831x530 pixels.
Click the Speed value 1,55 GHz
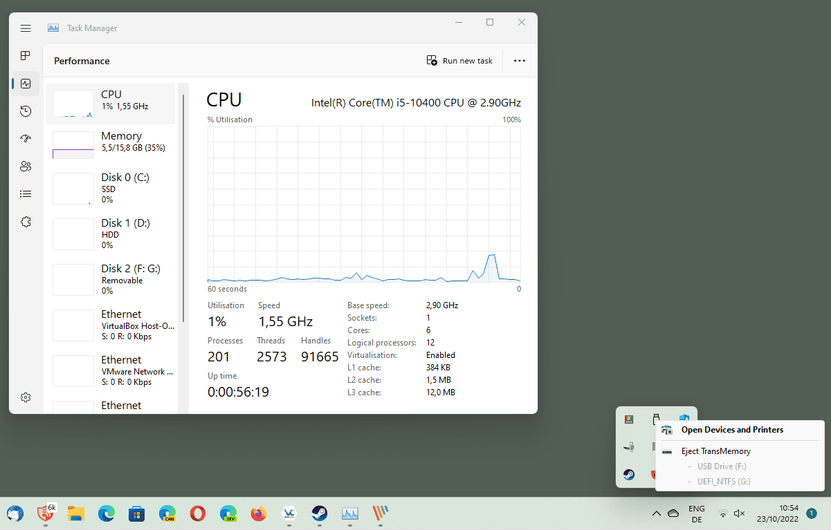pyautogui.click(x=286, y=321)
